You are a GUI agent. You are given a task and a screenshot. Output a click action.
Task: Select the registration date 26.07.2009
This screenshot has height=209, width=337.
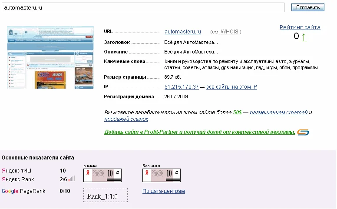(x=176, y=96)
